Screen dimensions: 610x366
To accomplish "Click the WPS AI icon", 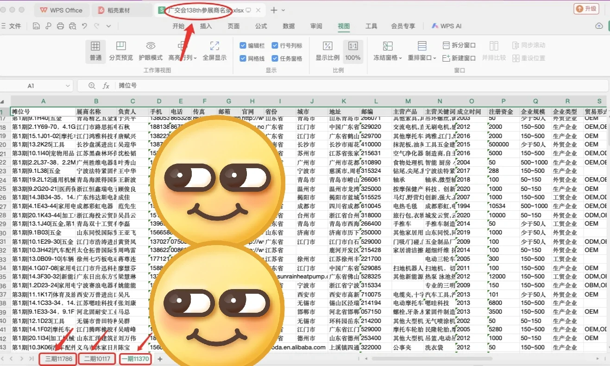I will [446, 26].
